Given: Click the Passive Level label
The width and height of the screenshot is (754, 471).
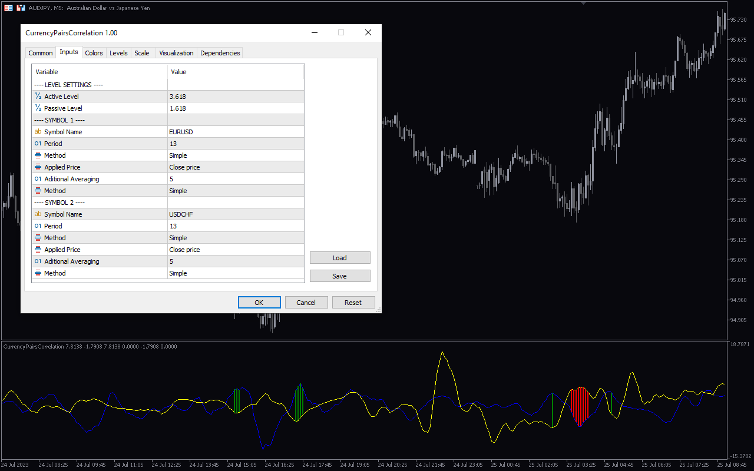Looking at the screenshot, I should pyautogui.click(x=63, y=108).
